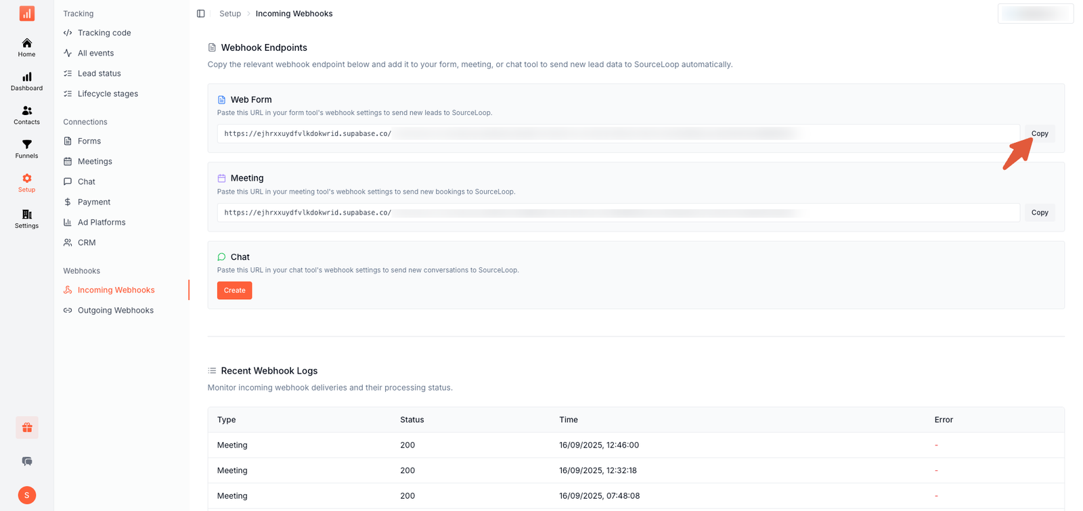Click the Type column header
The image size is (1083, 511).
(x=227, y=420)
